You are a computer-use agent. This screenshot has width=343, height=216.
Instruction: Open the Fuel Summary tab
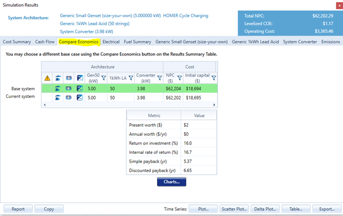coord(137,42)
